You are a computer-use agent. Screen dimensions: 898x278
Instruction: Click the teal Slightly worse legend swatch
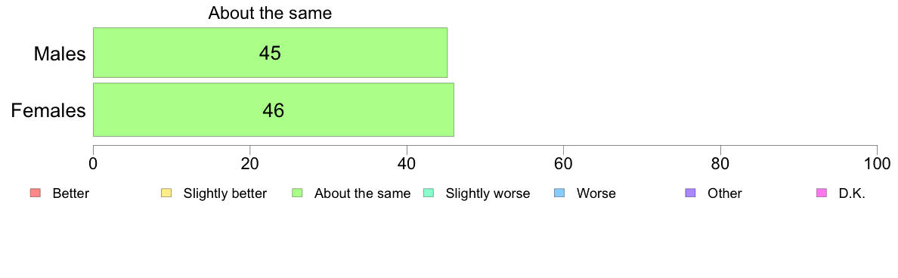(x=428, y=193)
